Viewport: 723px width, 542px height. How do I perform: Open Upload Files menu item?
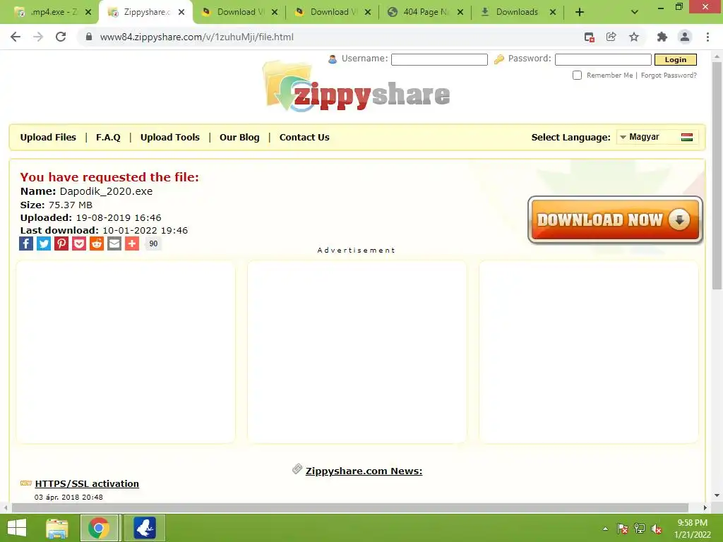48,138
